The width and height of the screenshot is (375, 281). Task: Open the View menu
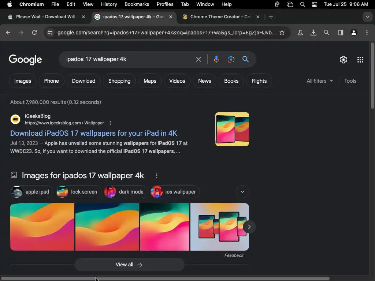coord(88,4)
